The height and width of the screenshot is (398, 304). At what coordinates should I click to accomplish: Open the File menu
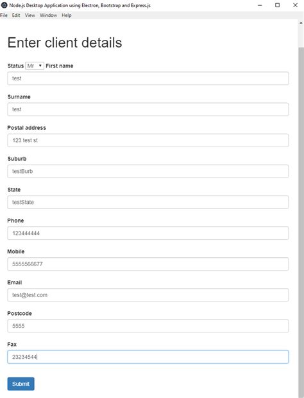4,15
